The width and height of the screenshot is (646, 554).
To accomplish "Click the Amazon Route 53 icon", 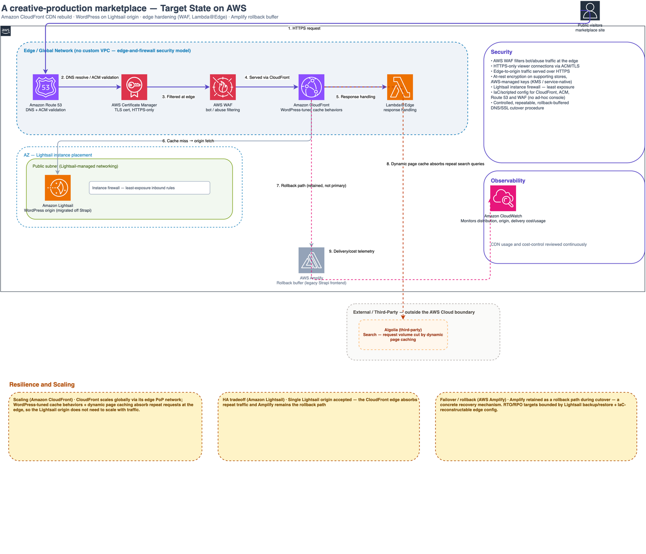I will (x=46, y=87).
